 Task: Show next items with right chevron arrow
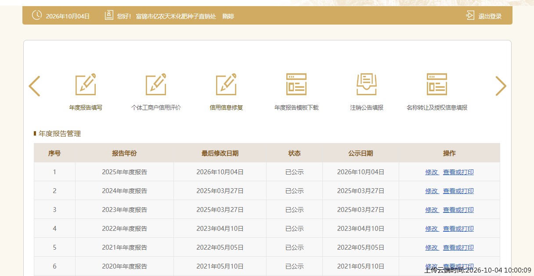(501, 86)
